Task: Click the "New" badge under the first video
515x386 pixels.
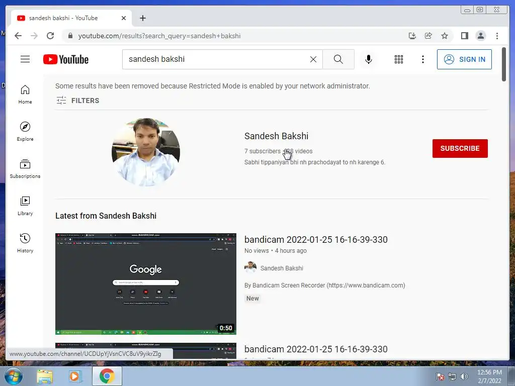Action: click(252, 299)
